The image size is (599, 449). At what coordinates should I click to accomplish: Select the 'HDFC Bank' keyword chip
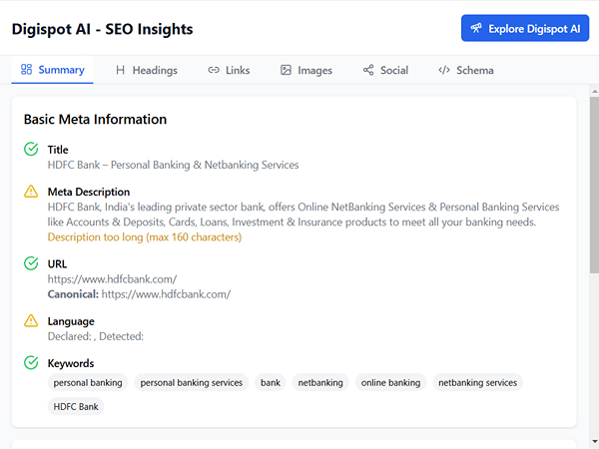pos(76,407)
